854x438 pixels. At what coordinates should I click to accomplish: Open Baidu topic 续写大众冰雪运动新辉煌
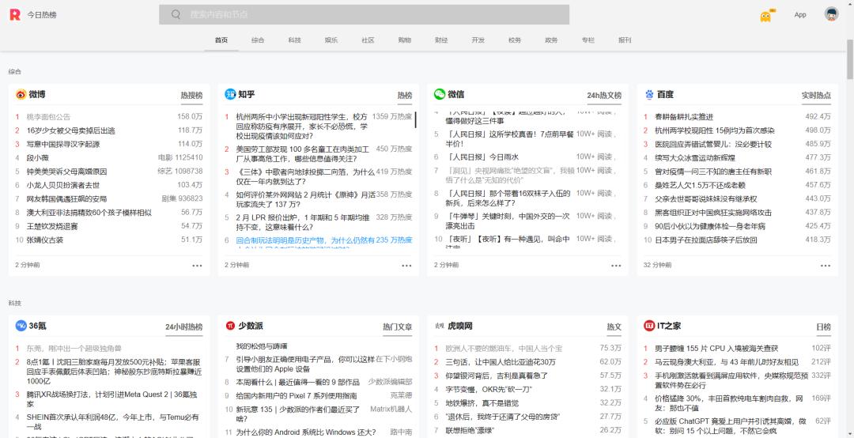[694, 158]
